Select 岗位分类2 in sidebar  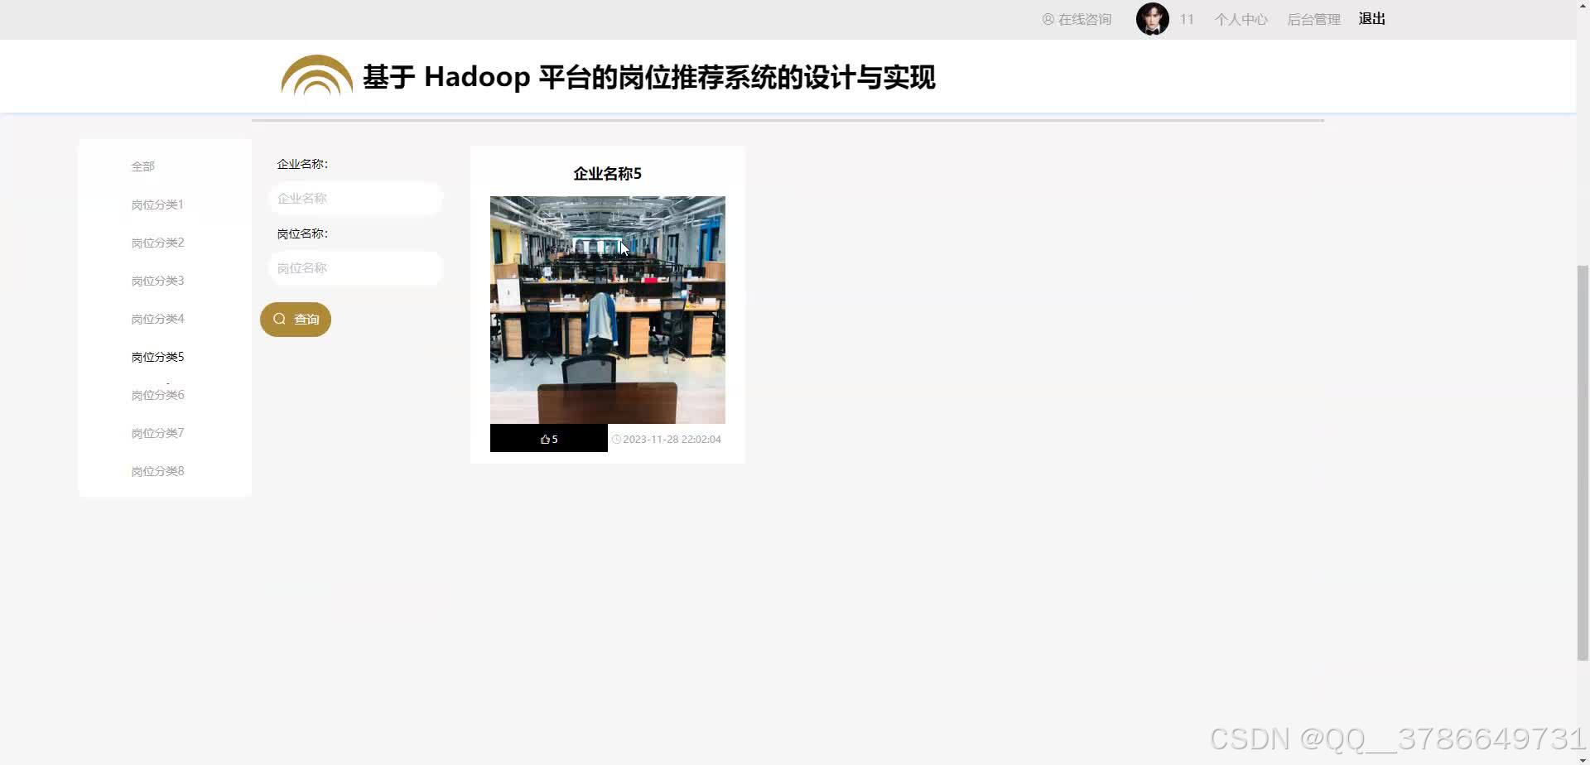coord(157,243)
